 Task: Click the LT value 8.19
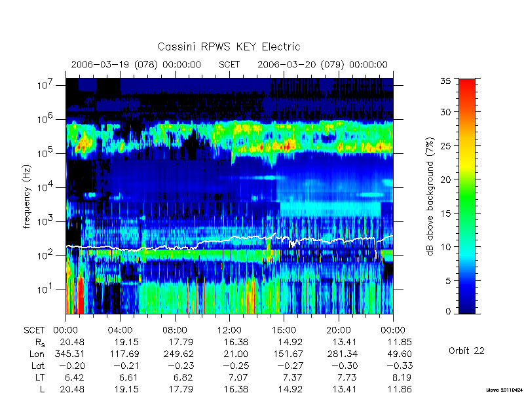(x=402, y=377)
